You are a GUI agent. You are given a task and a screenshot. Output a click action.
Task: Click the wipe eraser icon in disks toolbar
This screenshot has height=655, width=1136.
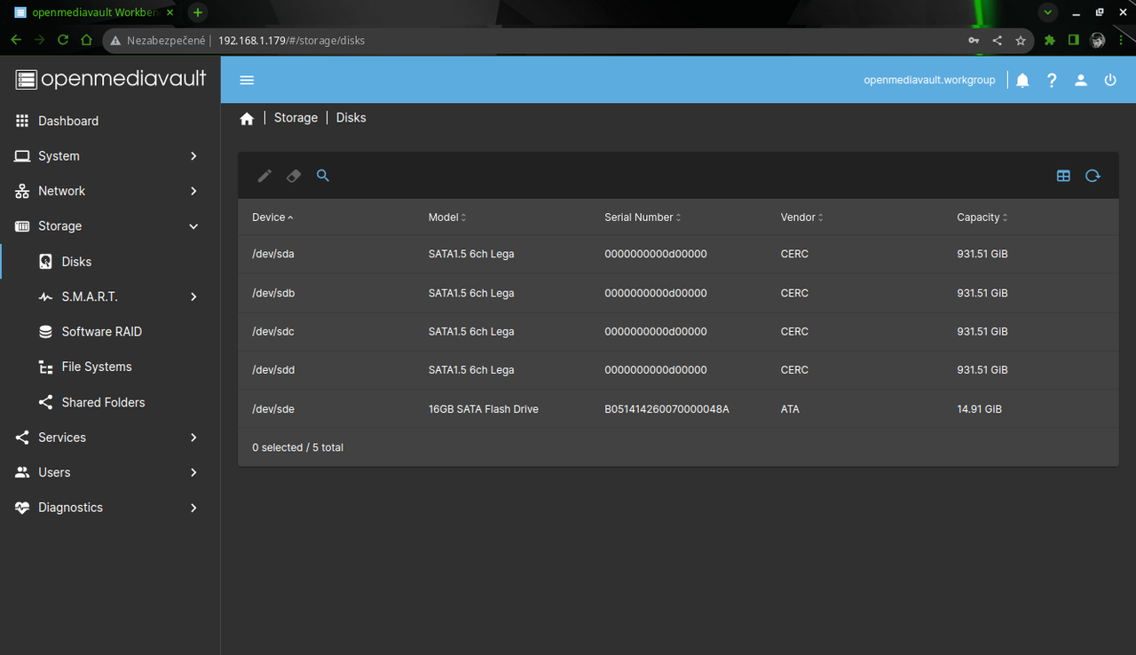click(294, 176)
